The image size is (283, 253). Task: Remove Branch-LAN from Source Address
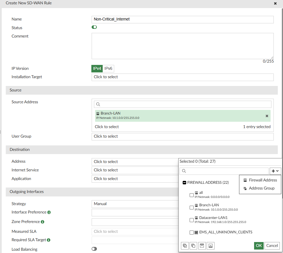pos(267,116)
